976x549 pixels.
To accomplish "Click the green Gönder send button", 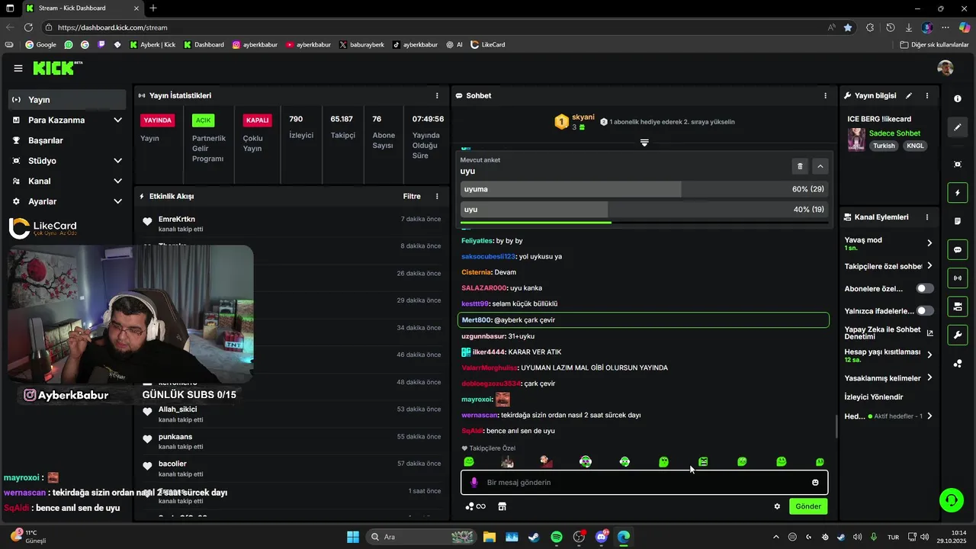I will point(808,506).
